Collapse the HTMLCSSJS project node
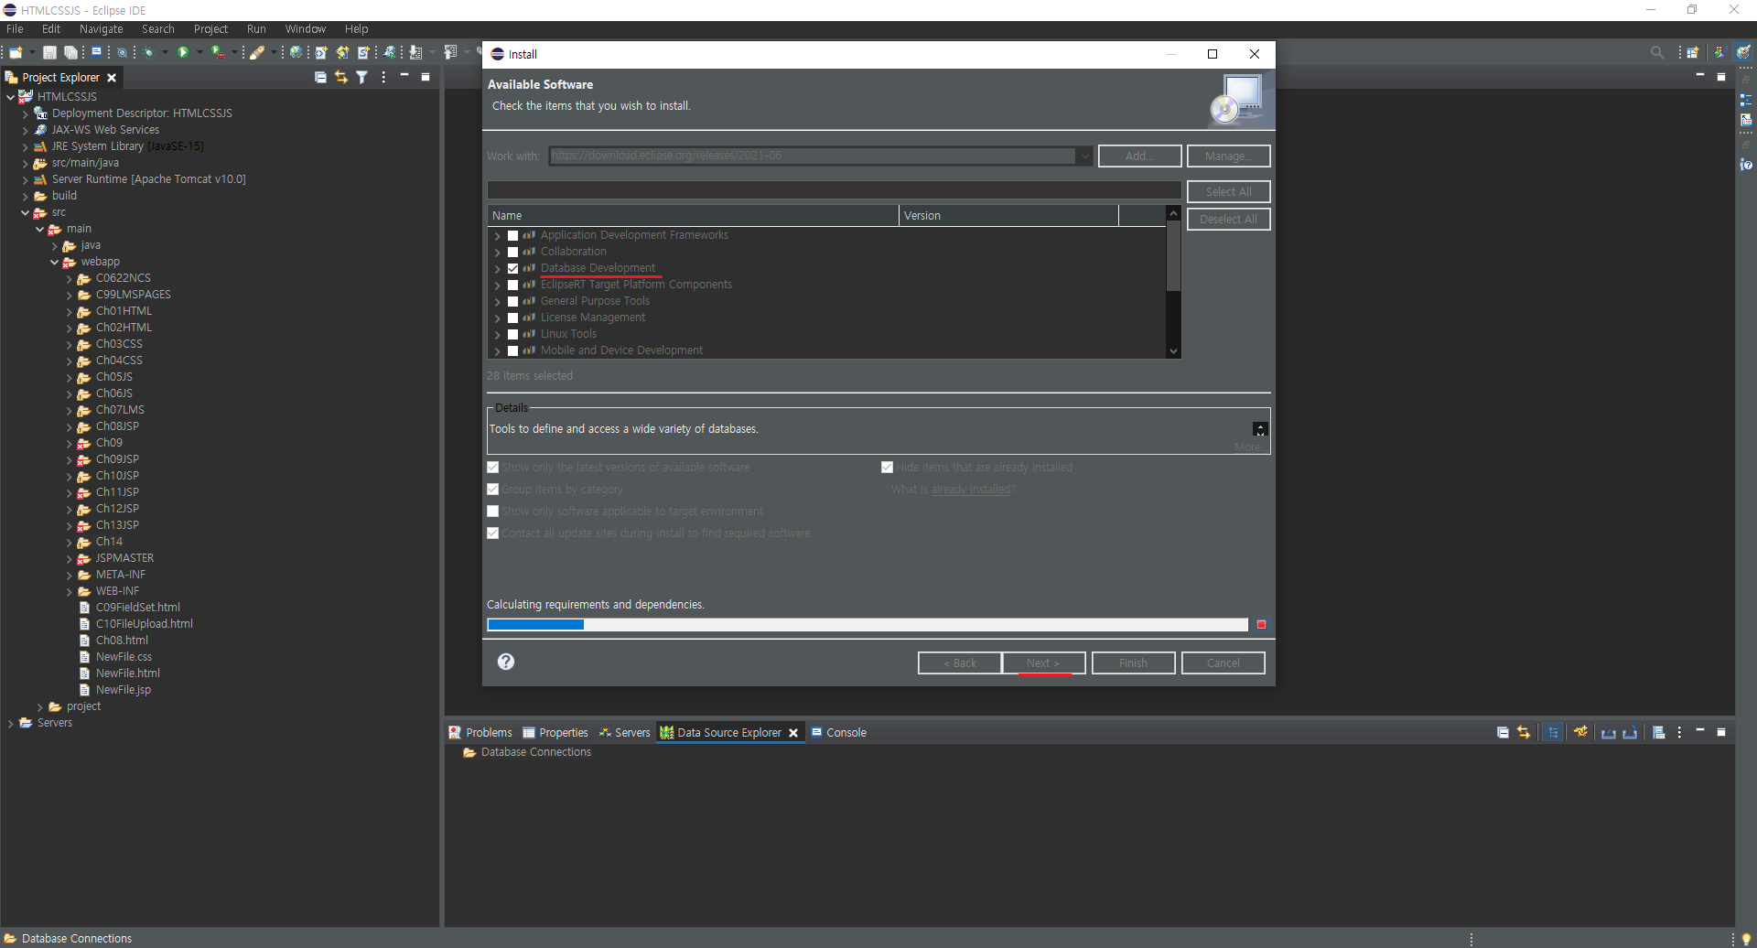Viewport: 1757px width, 948px height. 10,97
